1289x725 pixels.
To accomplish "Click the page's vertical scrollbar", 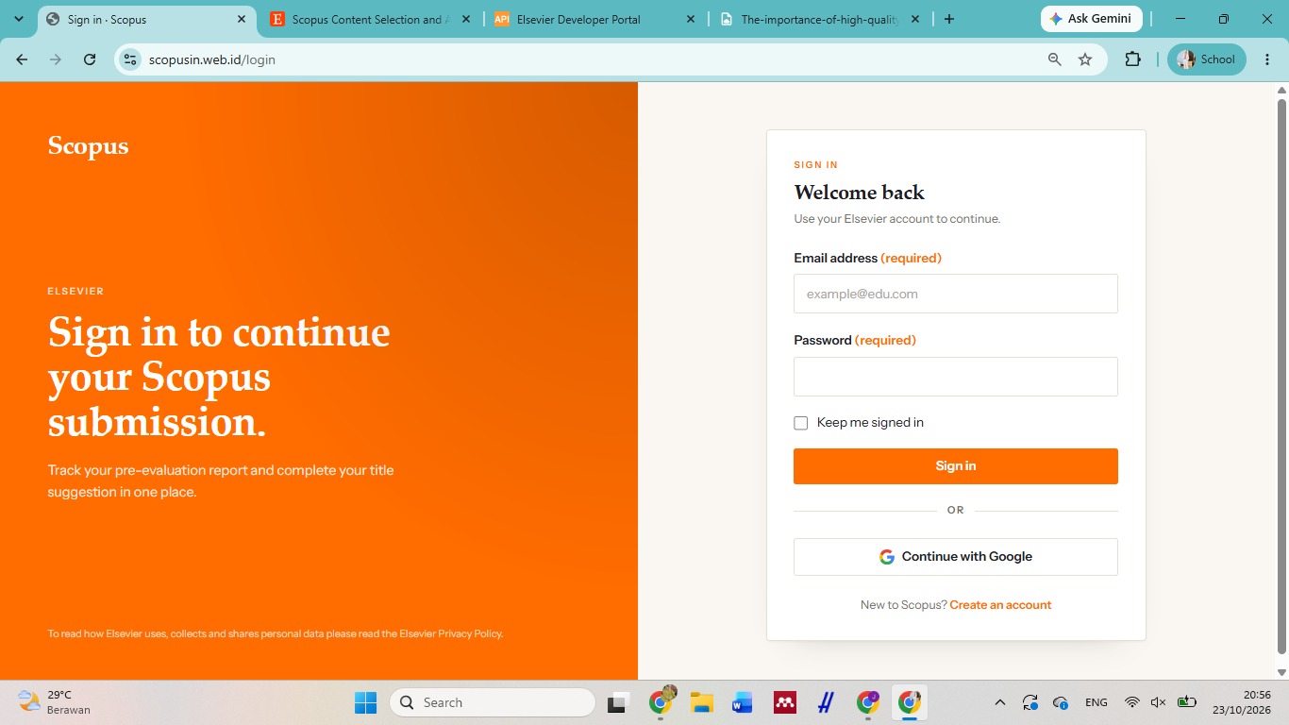I will click(x=1281, y=375).
